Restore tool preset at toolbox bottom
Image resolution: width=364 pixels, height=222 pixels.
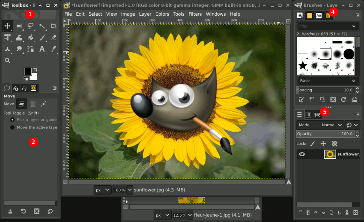23,211
